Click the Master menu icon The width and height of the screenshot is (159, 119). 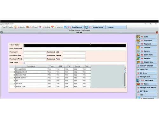pyautogui.click(x=15, y=27)
